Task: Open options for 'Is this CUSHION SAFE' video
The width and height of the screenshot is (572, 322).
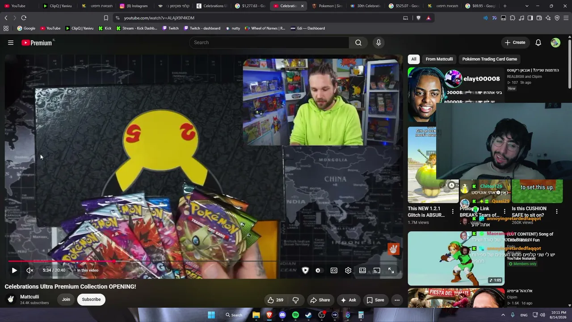Action: point(557,211)
